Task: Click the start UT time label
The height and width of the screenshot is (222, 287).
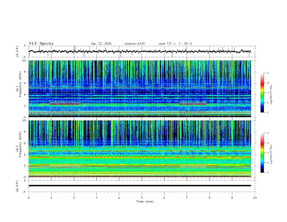Action: pos(175,44)
